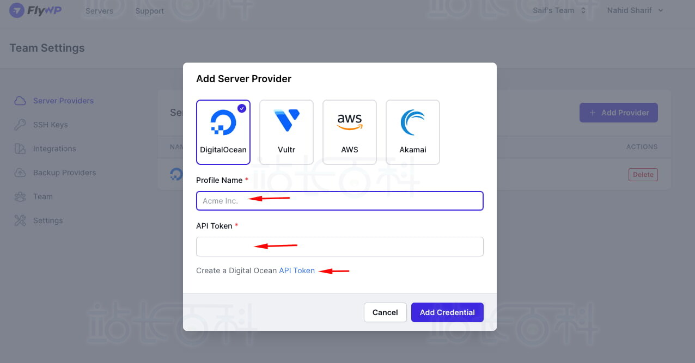
Task: Open the Team members icon
Action: point(20,196)
